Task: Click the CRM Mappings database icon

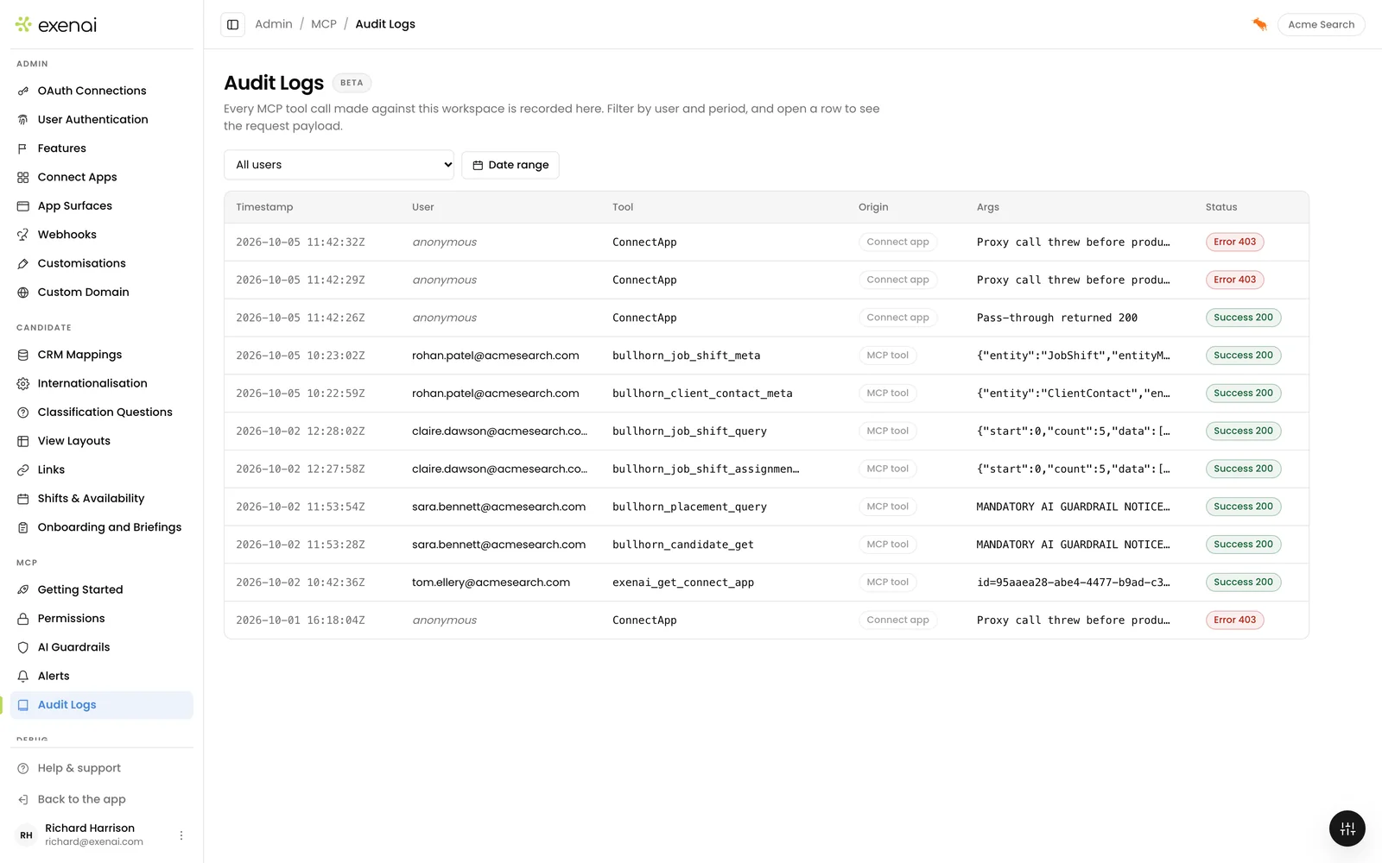Action: pos(23,355)
